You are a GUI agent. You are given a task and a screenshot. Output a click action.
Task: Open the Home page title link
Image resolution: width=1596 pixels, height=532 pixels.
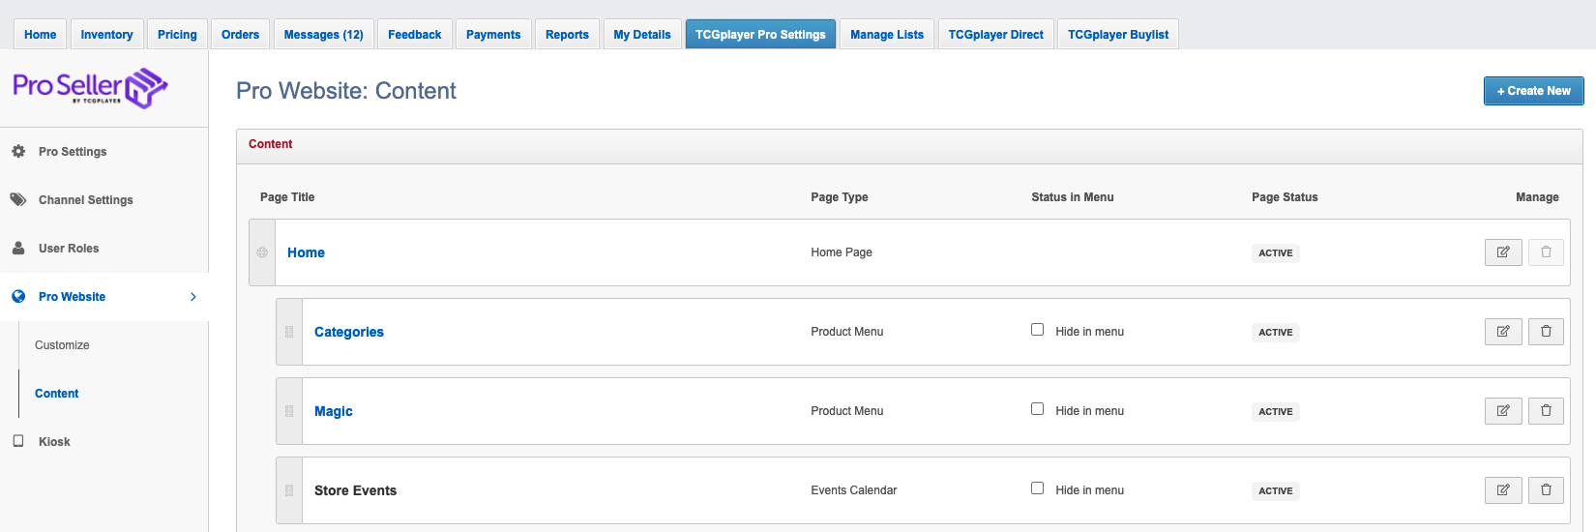point(306,252)
